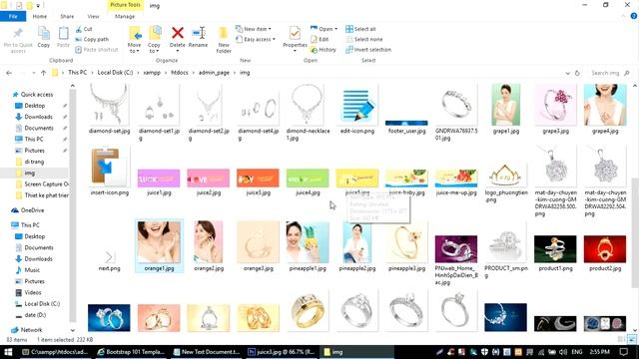Click the Edit button in the ribbon
This screenshot has width=639, height=359.
coord(319,39)
